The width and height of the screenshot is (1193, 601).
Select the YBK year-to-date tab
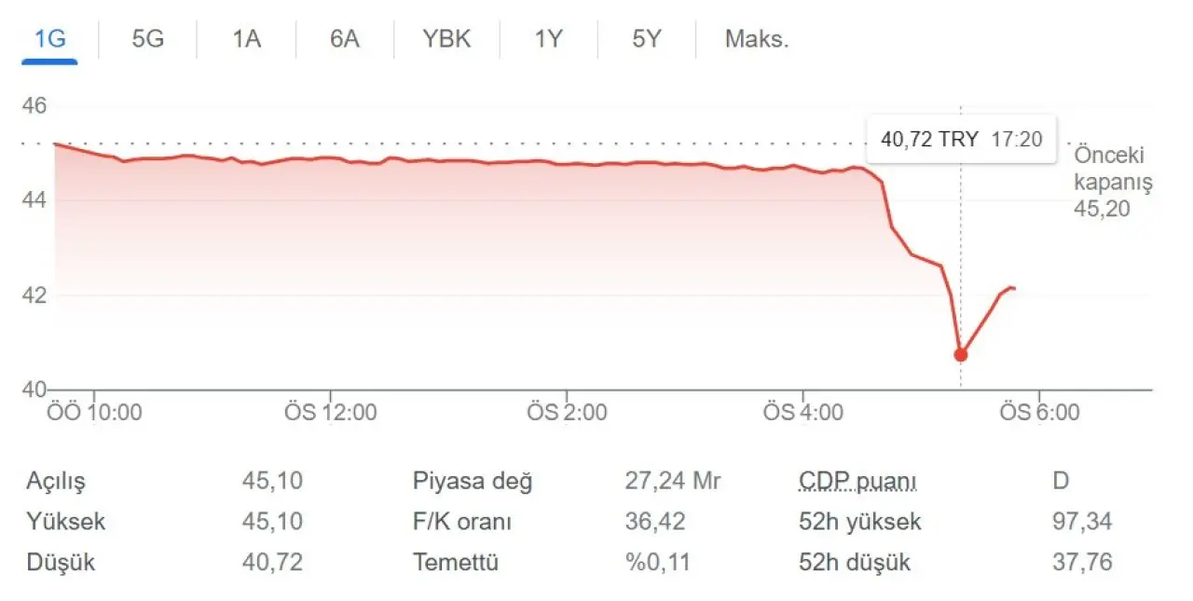point(446,40)
